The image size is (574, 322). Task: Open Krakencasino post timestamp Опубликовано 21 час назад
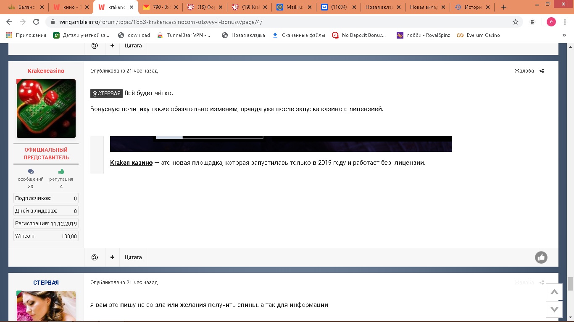[x=124, y=71]
